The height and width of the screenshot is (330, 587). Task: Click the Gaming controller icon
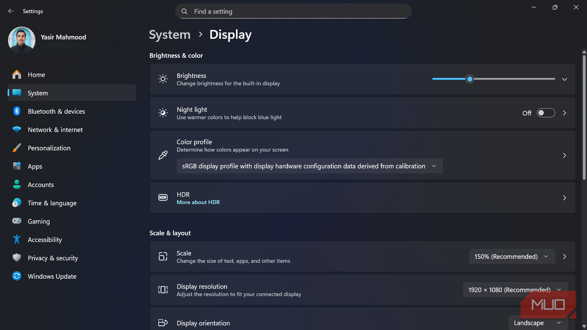17,221
